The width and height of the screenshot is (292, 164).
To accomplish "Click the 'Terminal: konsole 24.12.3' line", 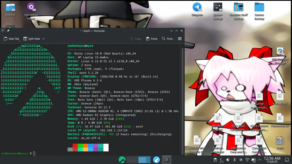I will [x=89, y=107].
